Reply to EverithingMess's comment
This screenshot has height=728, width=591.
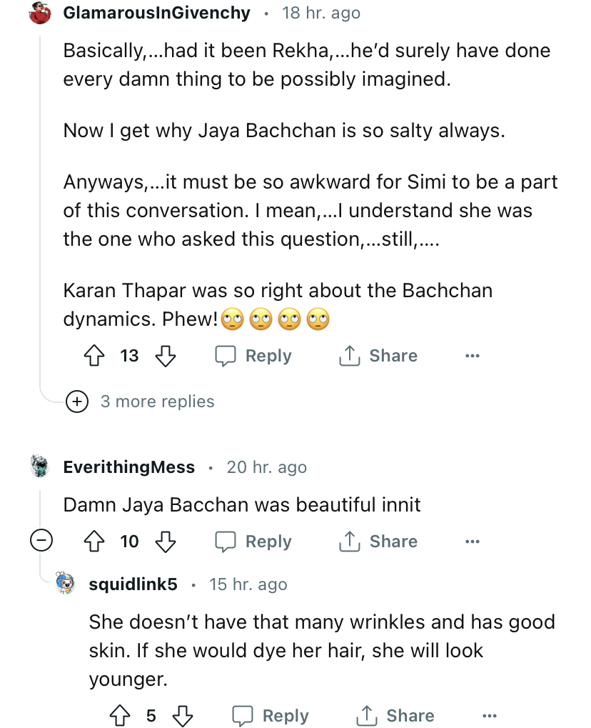click(x=254, y=542)
